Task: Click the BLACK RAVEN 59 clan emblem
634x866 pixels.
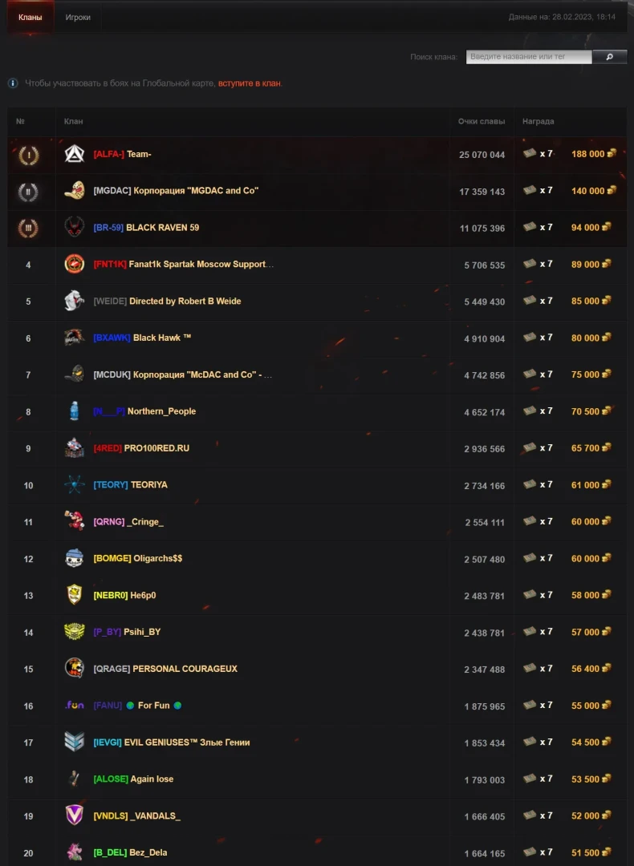Action: [x=75, y=227]
